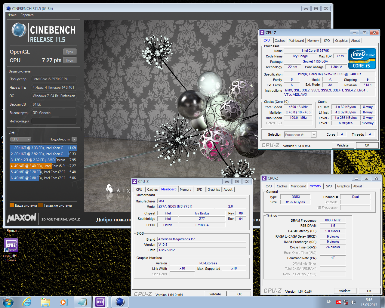This screenshot has width=385, height=308.
Task: Switch to Cinebench taskbar button
Action: [x=120, y=302]
